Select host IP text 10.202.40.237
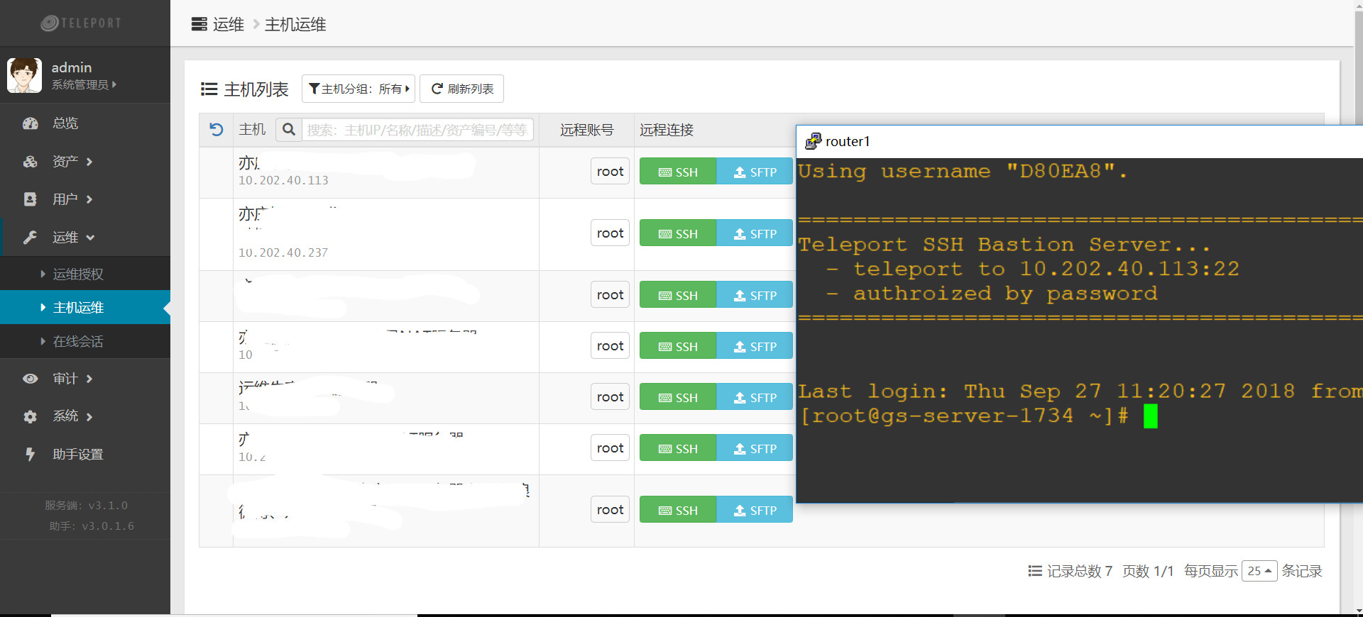Image resolution: width=1363 pixels, height=617 pixels. coord(283,252)
